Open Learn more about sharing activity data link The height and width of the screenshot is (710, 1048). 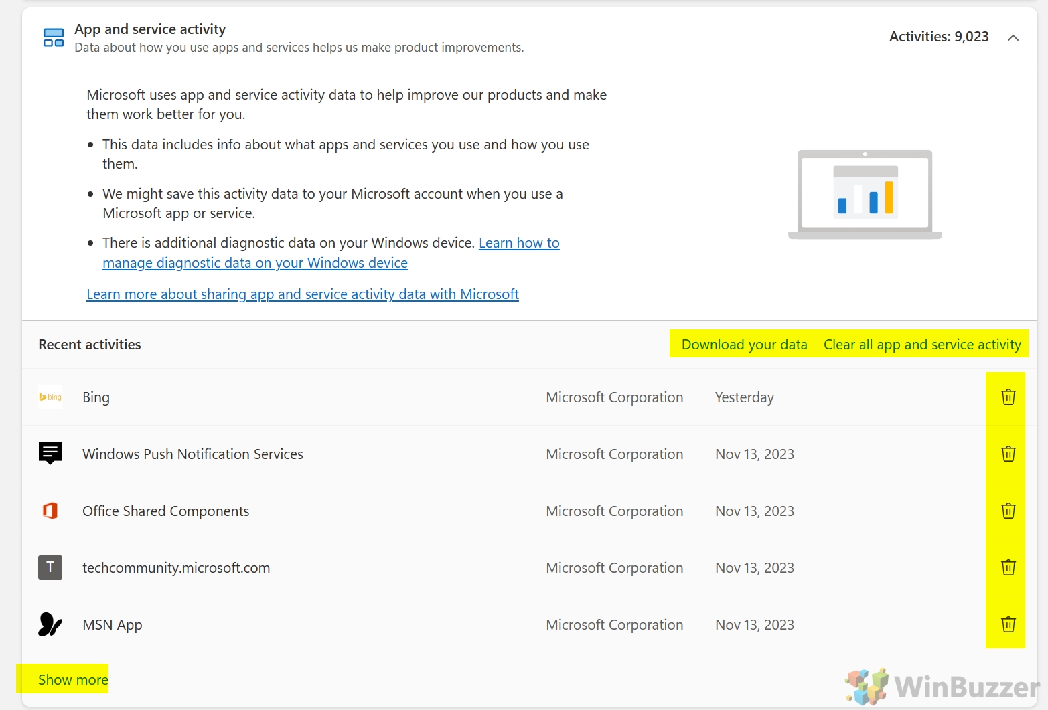click(303, 294)
